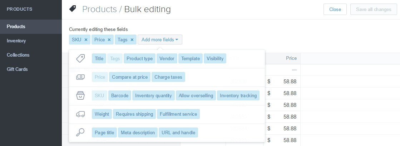Click the SEO magnifier icon

(80, 132)
